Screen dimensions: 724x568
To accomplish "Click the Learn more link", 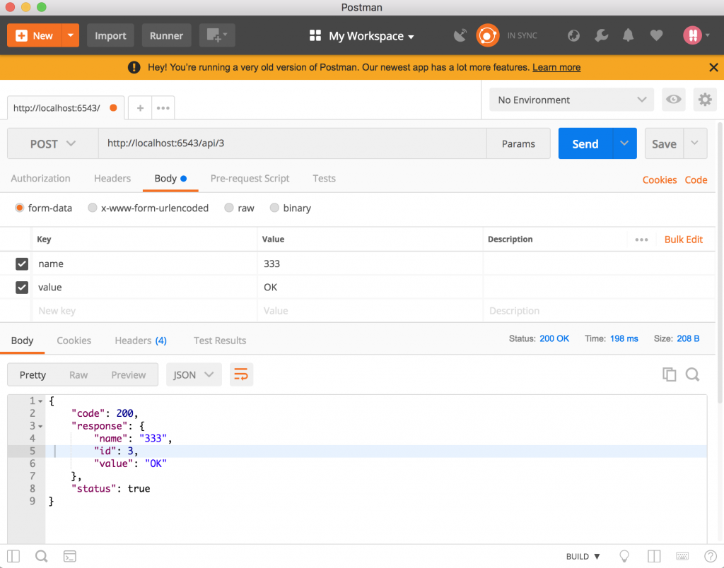I will point(556,67).
